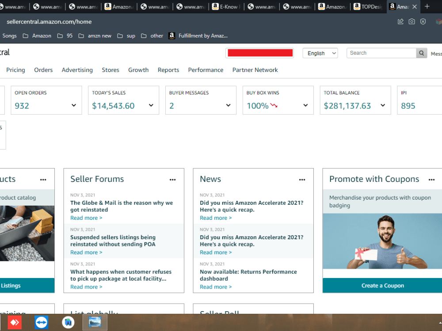442x331 pixels.
Task: Switch to the E-Know browser tab
Action: tap(227, 7)
